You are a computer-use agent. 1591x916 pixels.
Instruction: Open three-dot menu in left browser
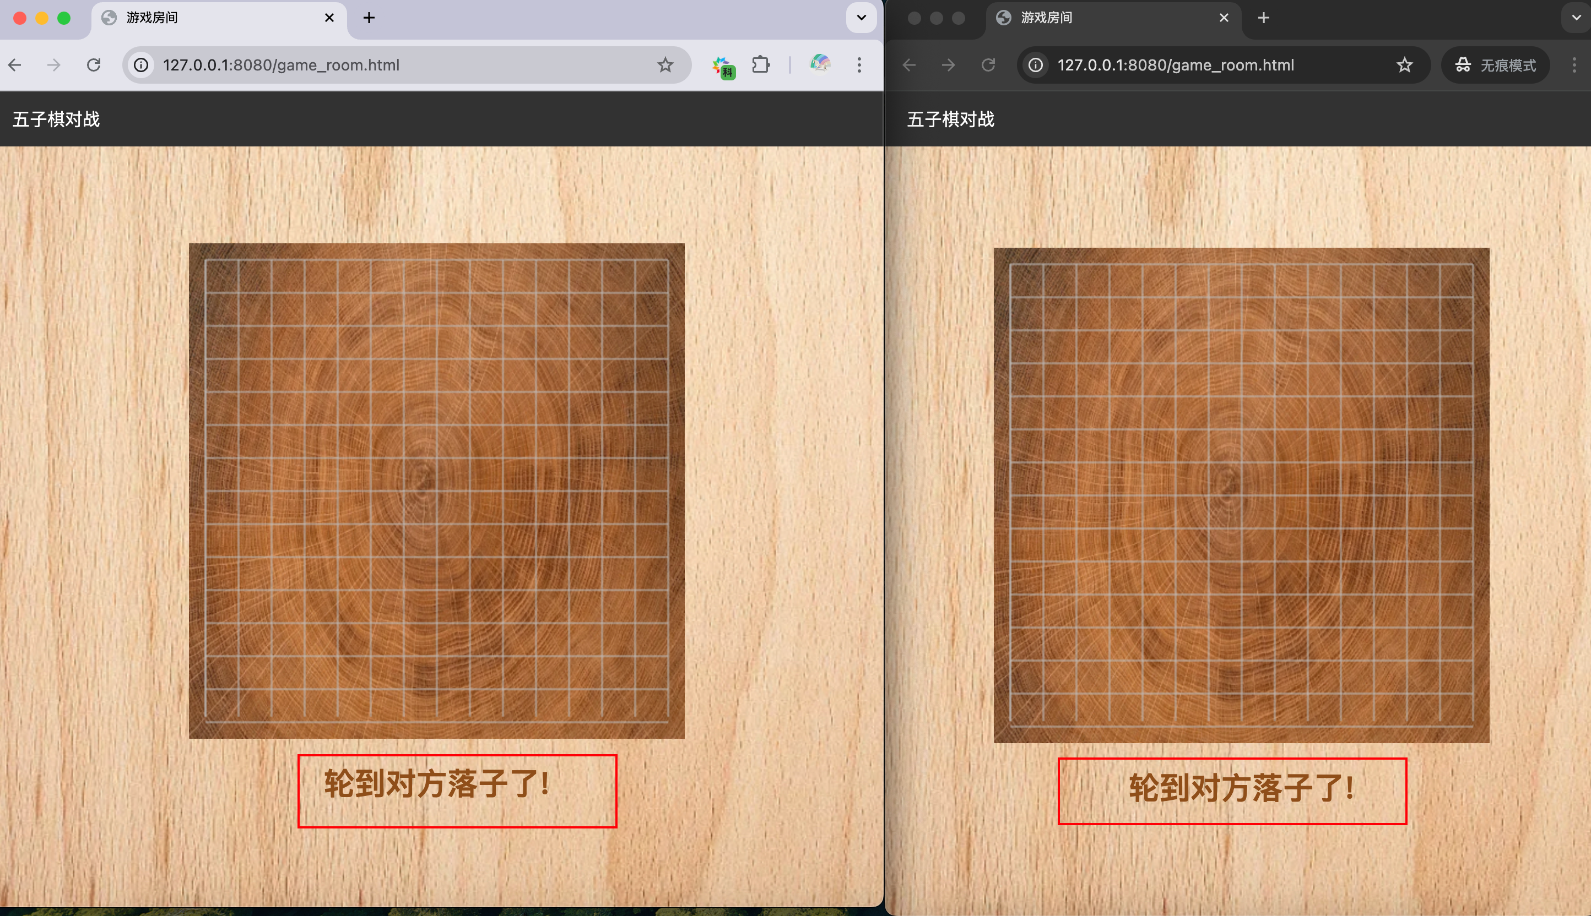tap(859, 65)
